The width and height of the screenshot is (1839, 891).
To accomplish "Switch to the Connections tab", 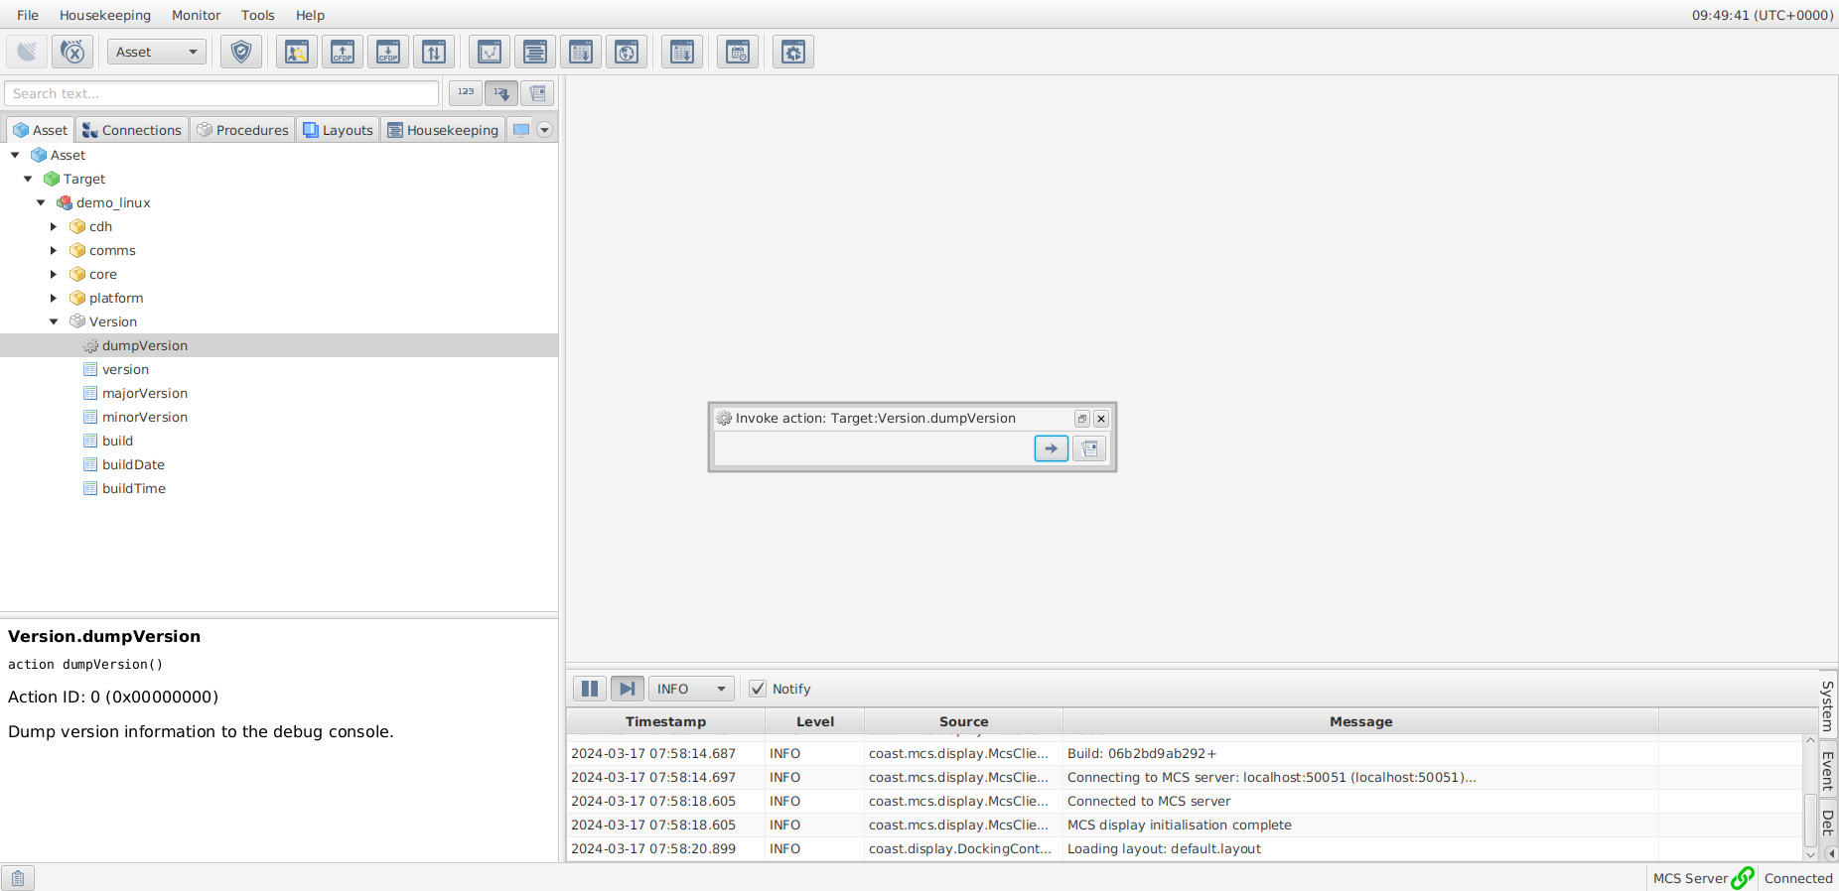I will pyautogui.click(x=132, y=130).
